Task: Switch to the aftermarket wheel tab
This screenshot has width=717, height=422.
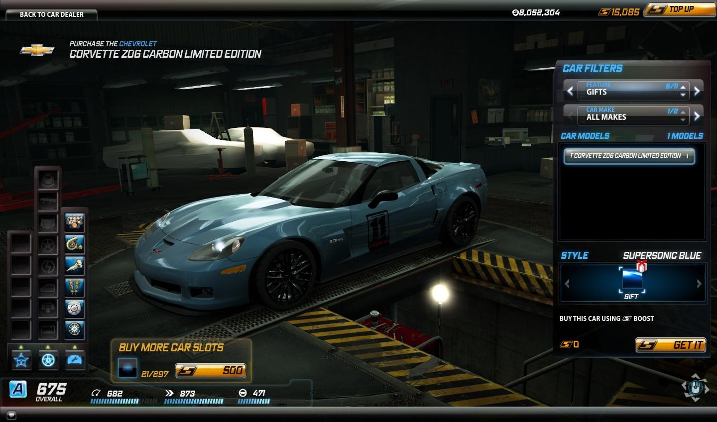Action: coord(48,359)
